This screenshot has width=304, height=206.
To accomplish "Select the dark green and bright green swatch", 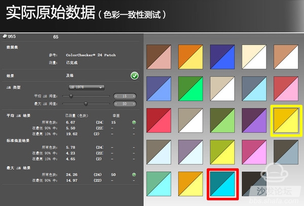I will coord(191,89).
